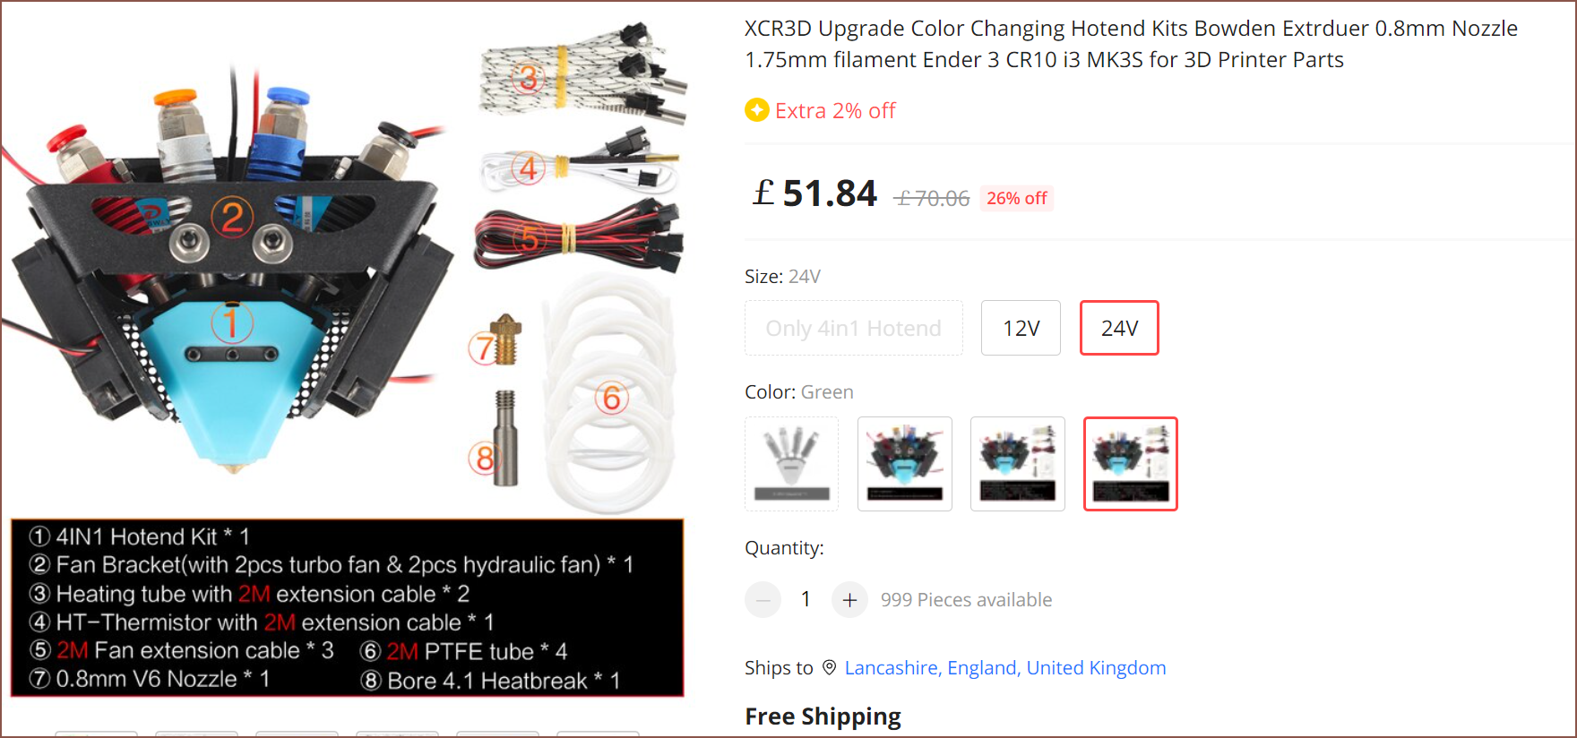Click the 26% off discount badge

pyautogui.click(x=1017, y=198)
